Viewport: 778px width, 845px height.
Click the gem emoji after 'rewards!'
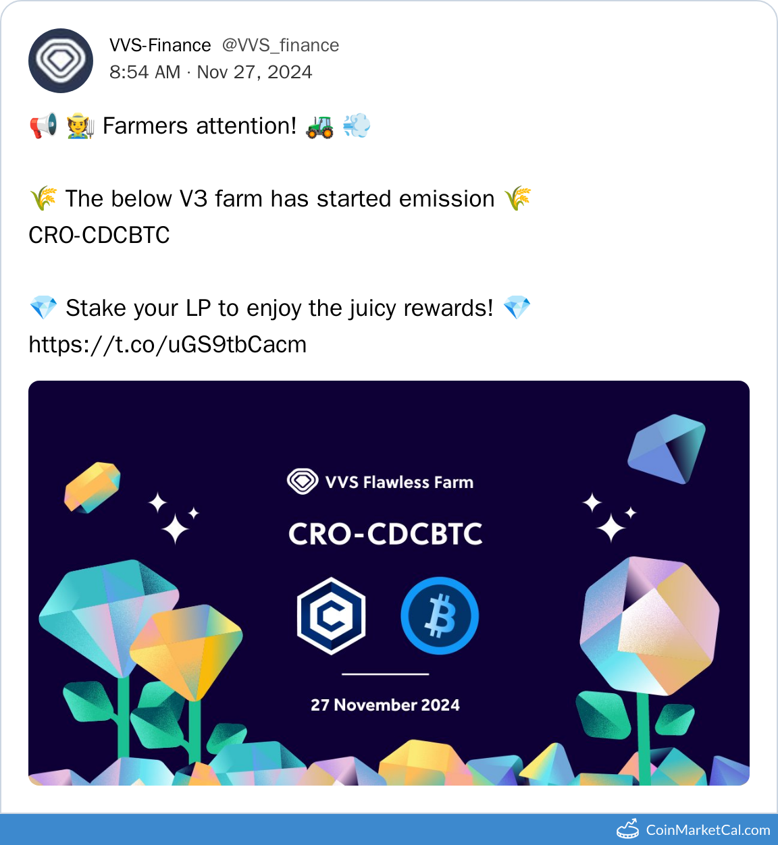tap(517, 308)
